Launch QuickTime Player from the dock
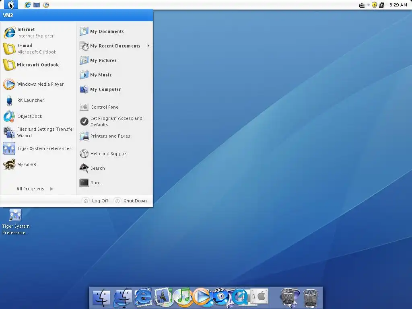Image resolution: width=412 pixels, height=309 pixels. coord(240,297)
